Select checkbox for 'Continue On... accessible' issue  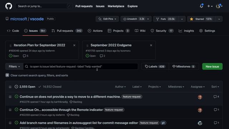[10, 110]
